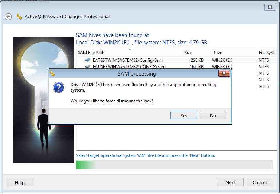Screen dimensions: 280x194
Task: Choose No in the SAM processing dialog
Action: pyautogui.click(x=213, y=115)
